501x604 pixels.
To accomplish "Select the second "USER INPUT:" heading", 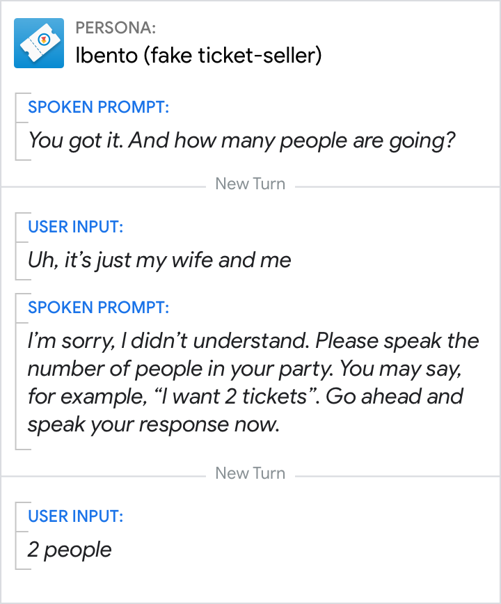I will [75, 516].
